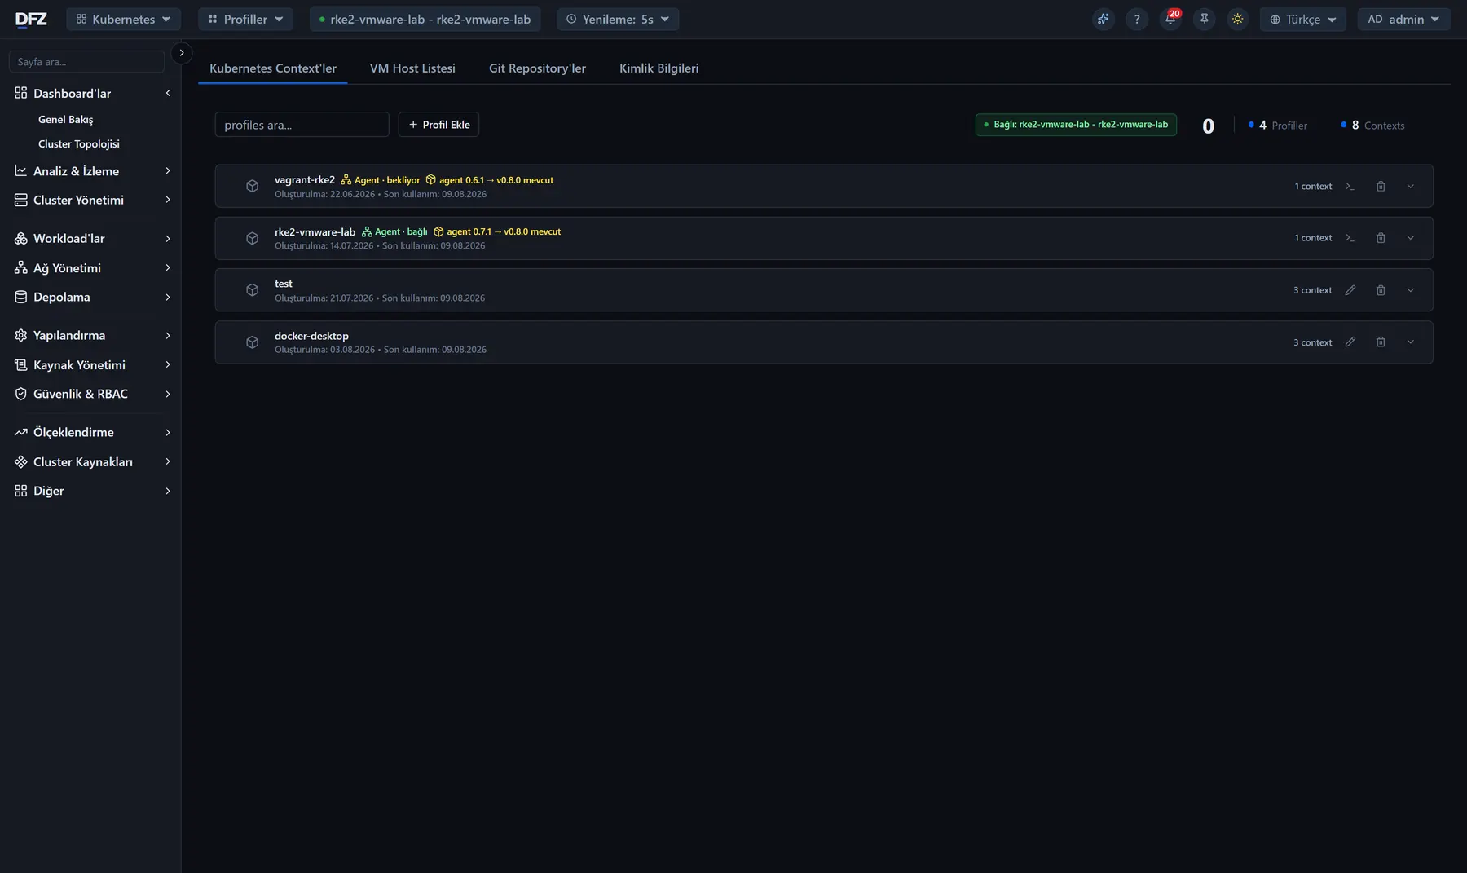The image size is (1467, 873).
Task: Click the Profil Ekle button
Action: pyautogui.click(x=438, y=125)
